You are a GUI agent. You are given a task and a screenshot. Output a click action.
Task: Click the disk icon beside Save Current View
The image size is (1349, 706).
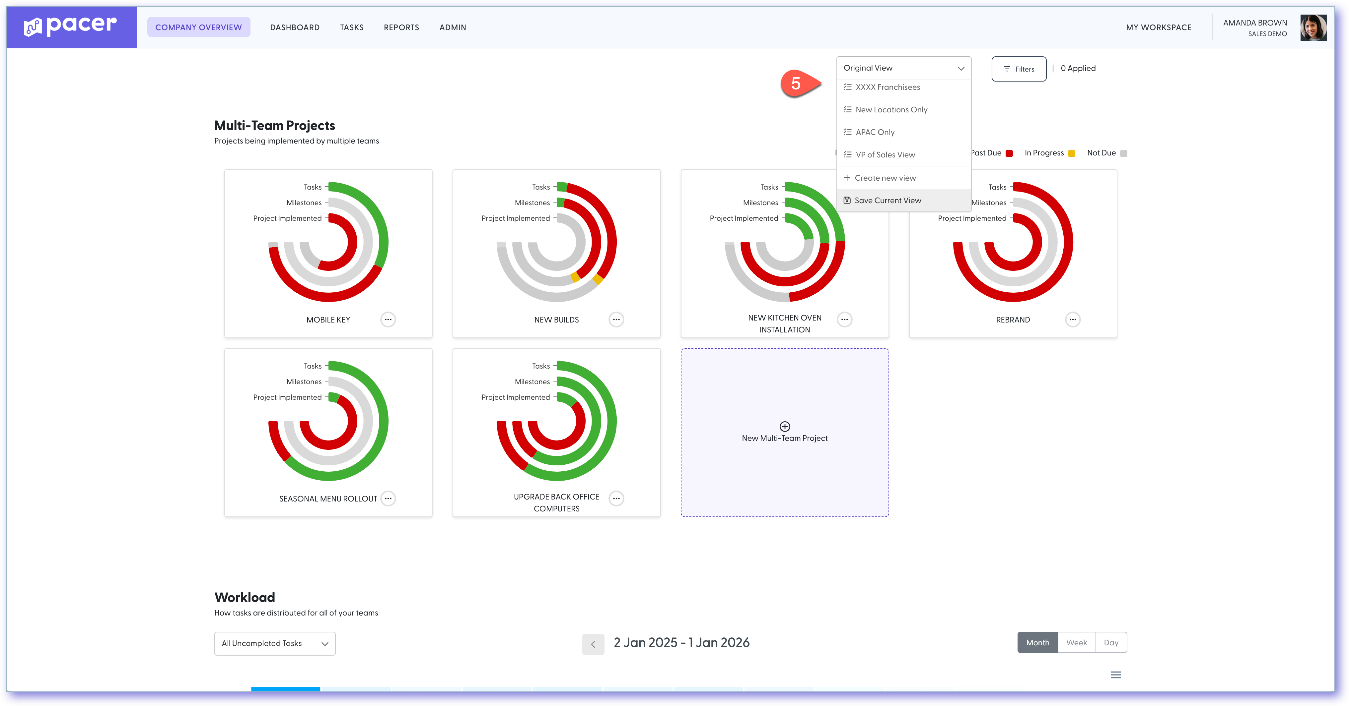click(847, 200)
